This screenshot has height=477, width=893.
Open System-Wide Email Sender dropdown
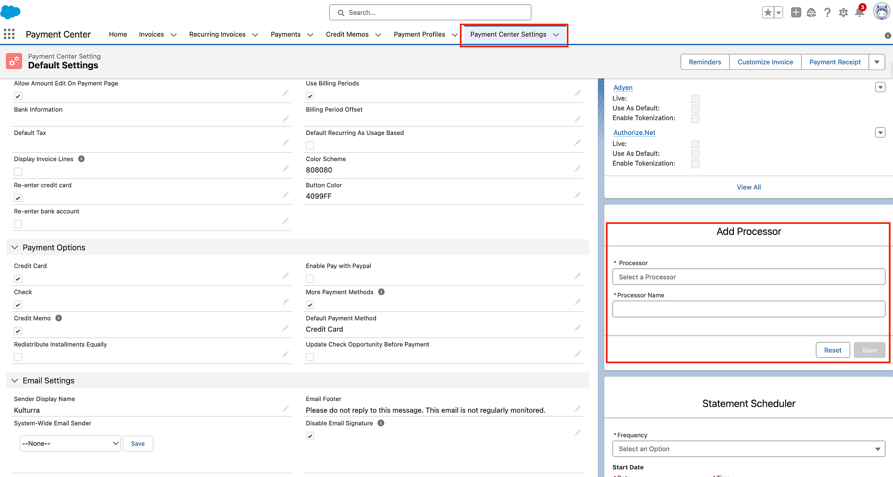pos(70,444)
